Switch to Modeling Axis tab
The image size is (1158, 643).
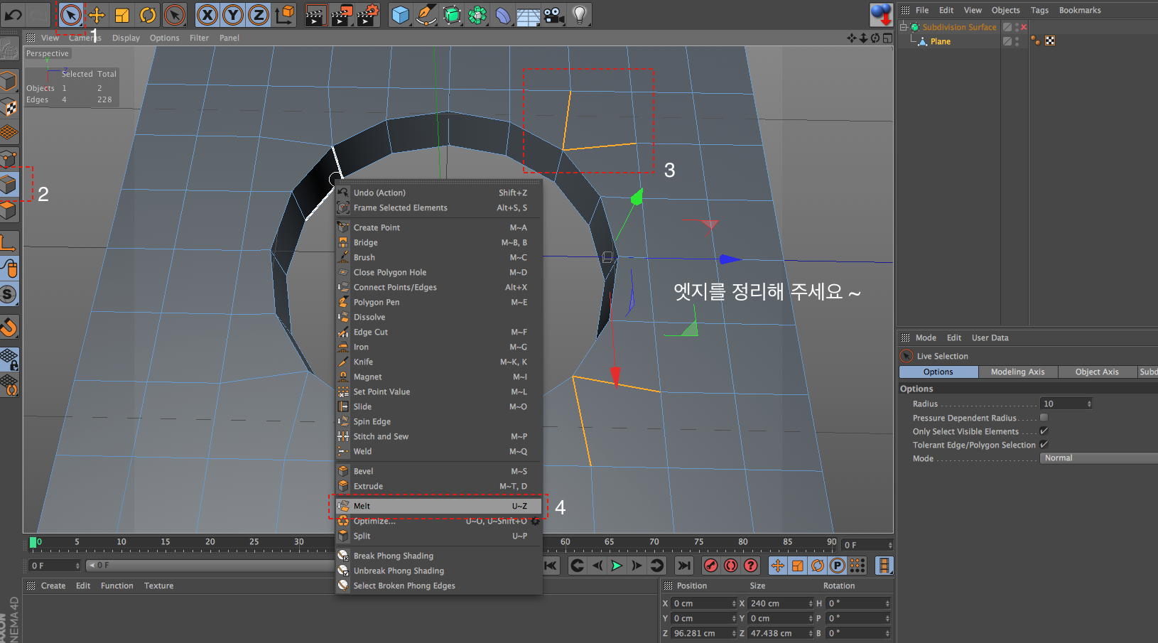coord(1018,372)
